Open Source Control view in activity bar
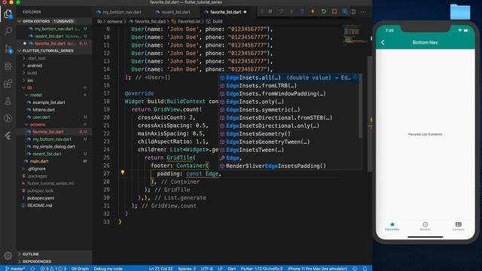 tap(8, 48)
